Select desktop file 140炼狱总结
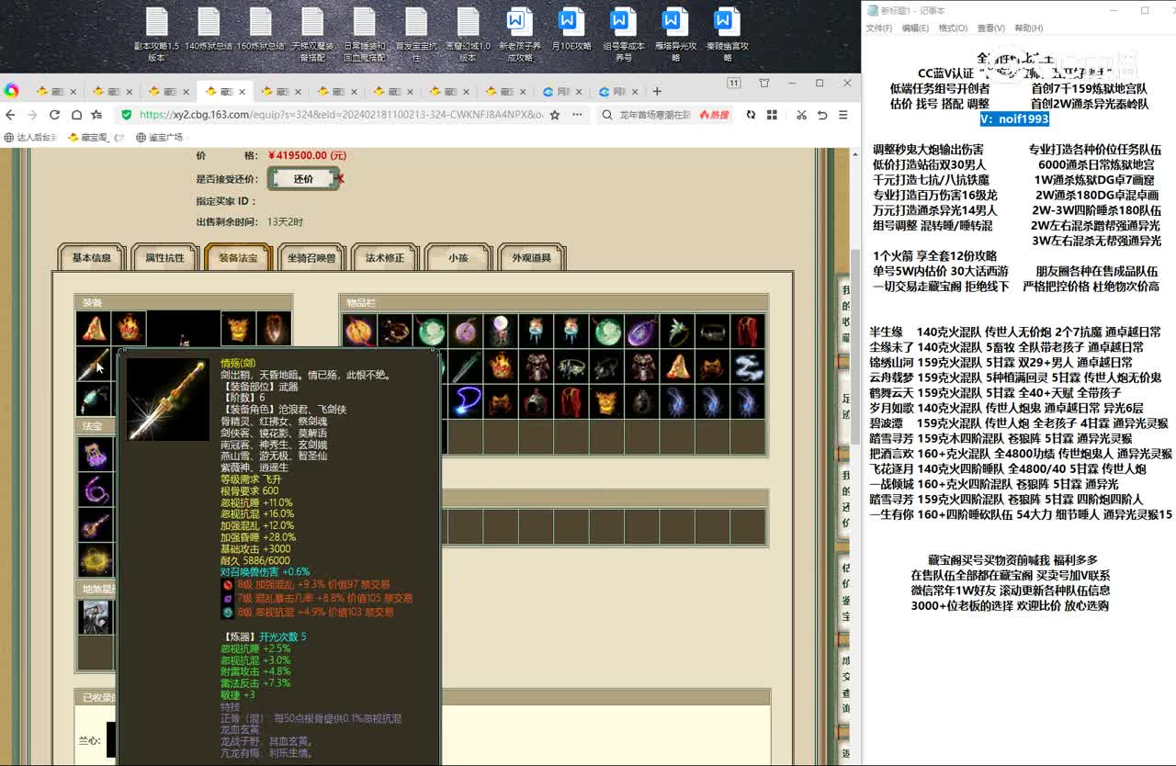This screenshot has height=766, width=1176. [x=209, y=29]
